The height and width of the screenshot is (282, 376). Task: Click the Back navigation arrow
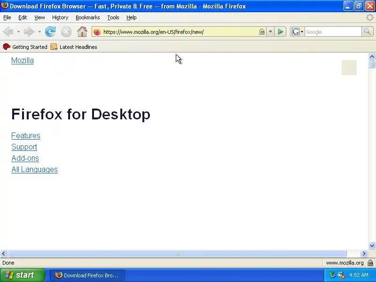coord(8,31)
